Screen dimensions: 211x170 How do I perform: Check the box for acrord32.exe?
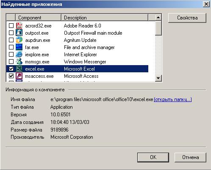pyautogui.click(x=11, y=26)
